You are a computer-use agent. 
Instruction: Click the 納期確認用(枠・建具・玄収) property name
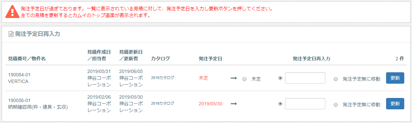38,107
